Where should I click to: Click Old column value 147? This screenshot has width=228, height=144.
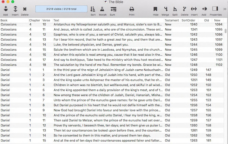tap(208, 70)
